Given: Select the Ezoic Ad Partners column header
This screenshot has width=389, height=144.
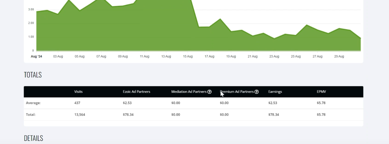Looking at the screenshot, I should pos(137,92).
